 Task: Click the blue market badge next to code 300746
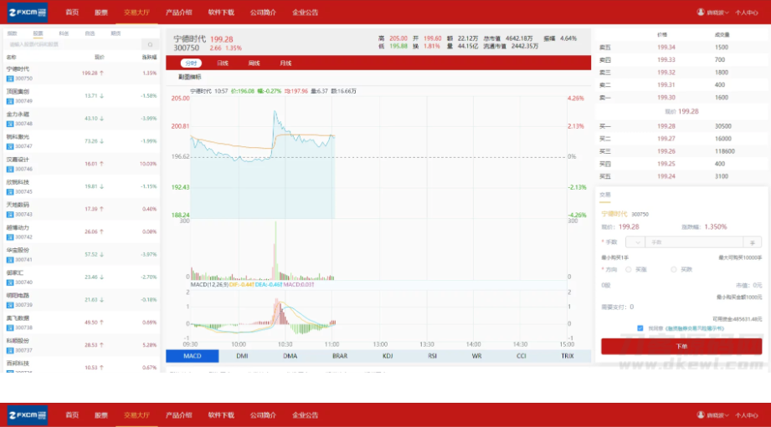[10, 169]
